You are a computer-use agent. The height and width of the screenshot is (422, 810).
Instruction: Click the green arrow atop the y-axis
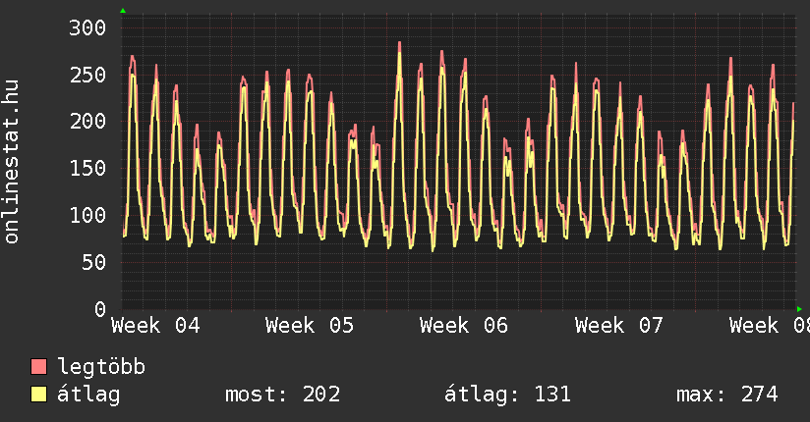(123, 11)
